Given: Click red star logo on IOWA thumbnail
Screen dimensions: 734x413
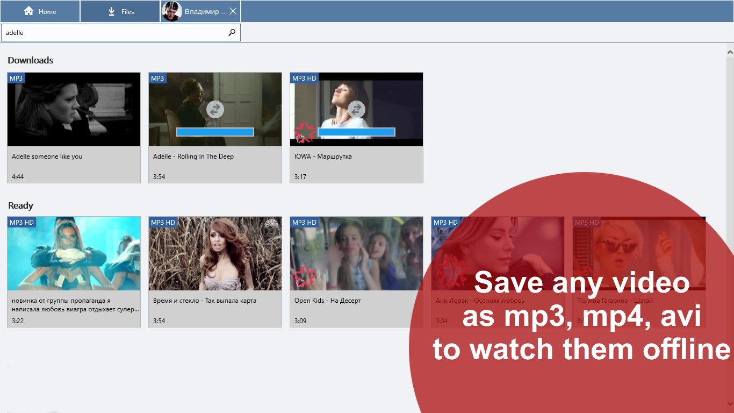Looking at the screenshot, I should 305,132.
